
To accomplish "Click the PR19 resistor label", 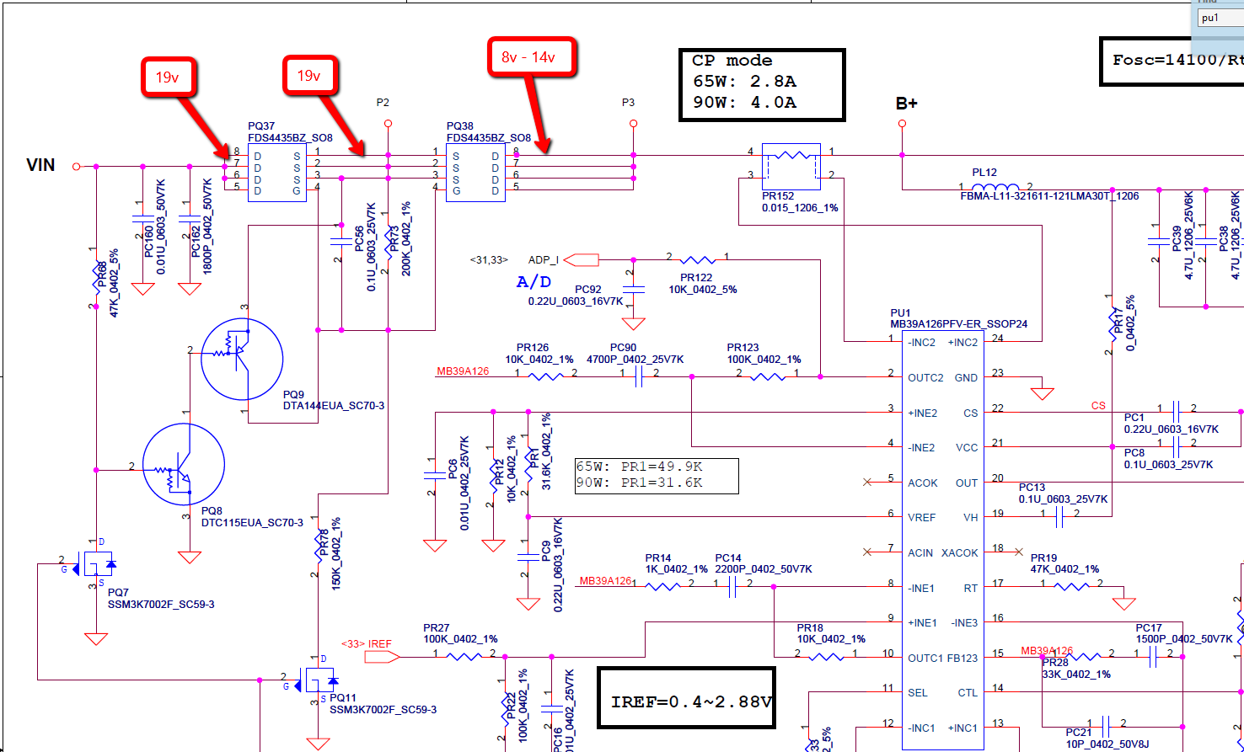I will click(x=1043, y=558).
